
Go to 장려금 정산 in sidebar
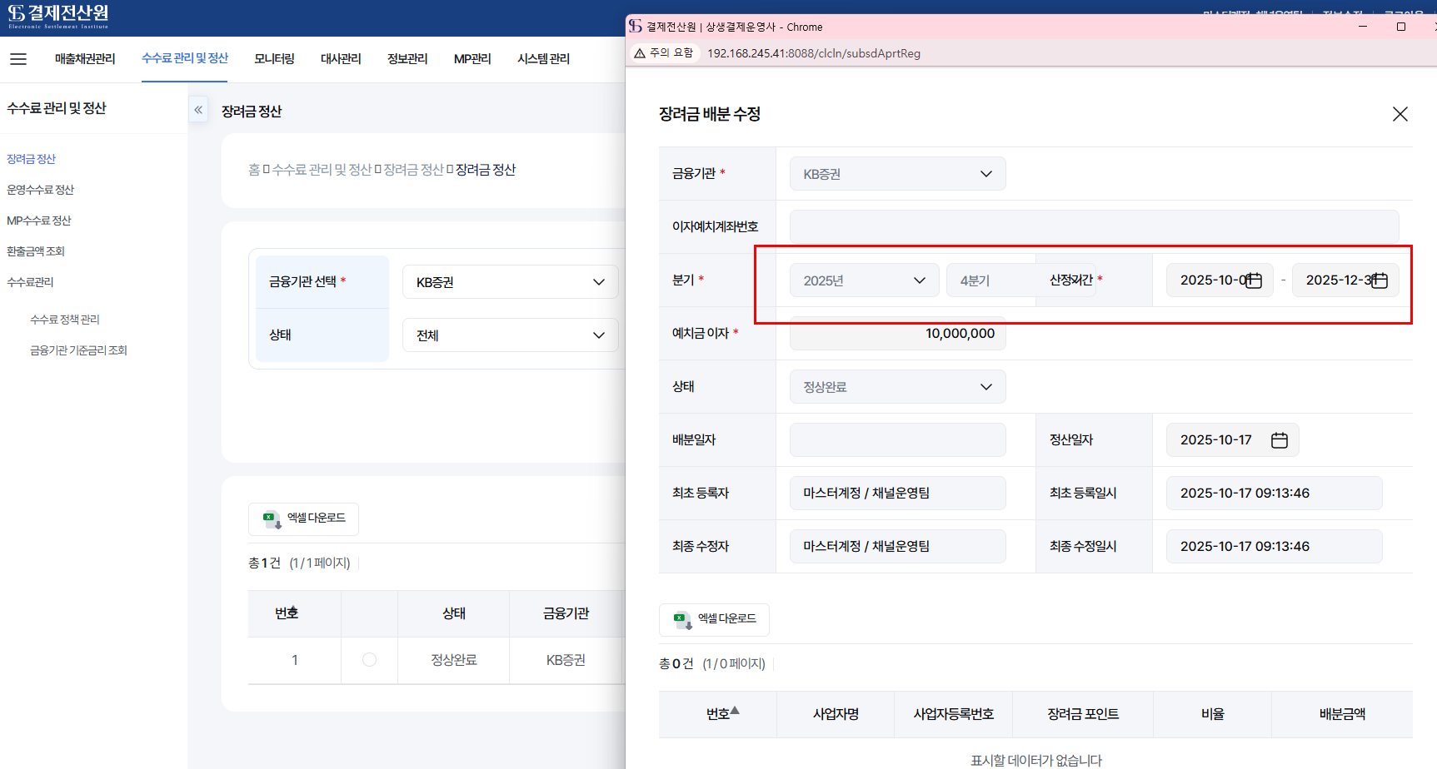(x=32, y=159)
